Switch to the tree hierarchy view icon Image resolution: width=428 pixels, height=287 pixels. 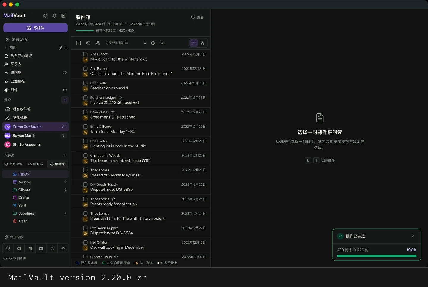(x=203, y=43)
